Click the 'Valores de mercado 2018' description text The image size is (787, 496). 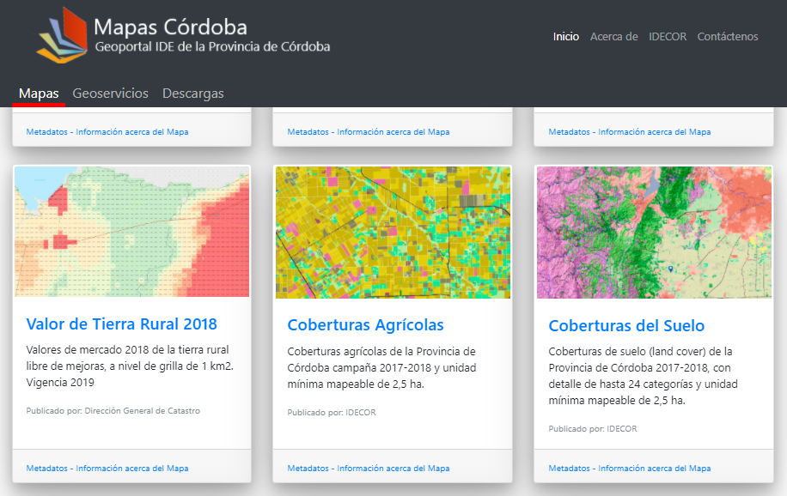pos(130,366)
